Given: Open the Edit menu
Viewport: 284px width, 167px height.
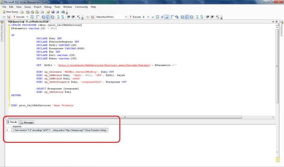Looking at the screenshot, I should coord(11,7).
